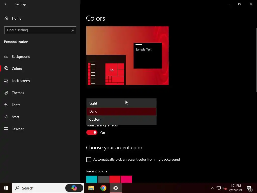Click the Taskbar icon in sidebar
The height and width of the screenshot is (193, 257).
point(6,129)
